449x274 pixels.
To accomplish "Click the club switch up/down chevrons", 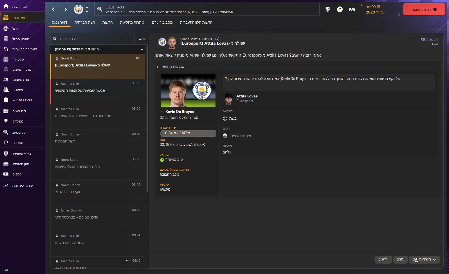I will click(87, 9).
